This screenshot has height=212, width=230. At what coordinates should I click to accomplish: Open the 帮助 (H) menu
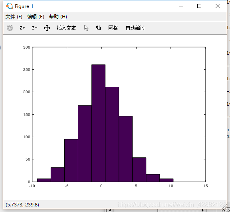[58, 17]
